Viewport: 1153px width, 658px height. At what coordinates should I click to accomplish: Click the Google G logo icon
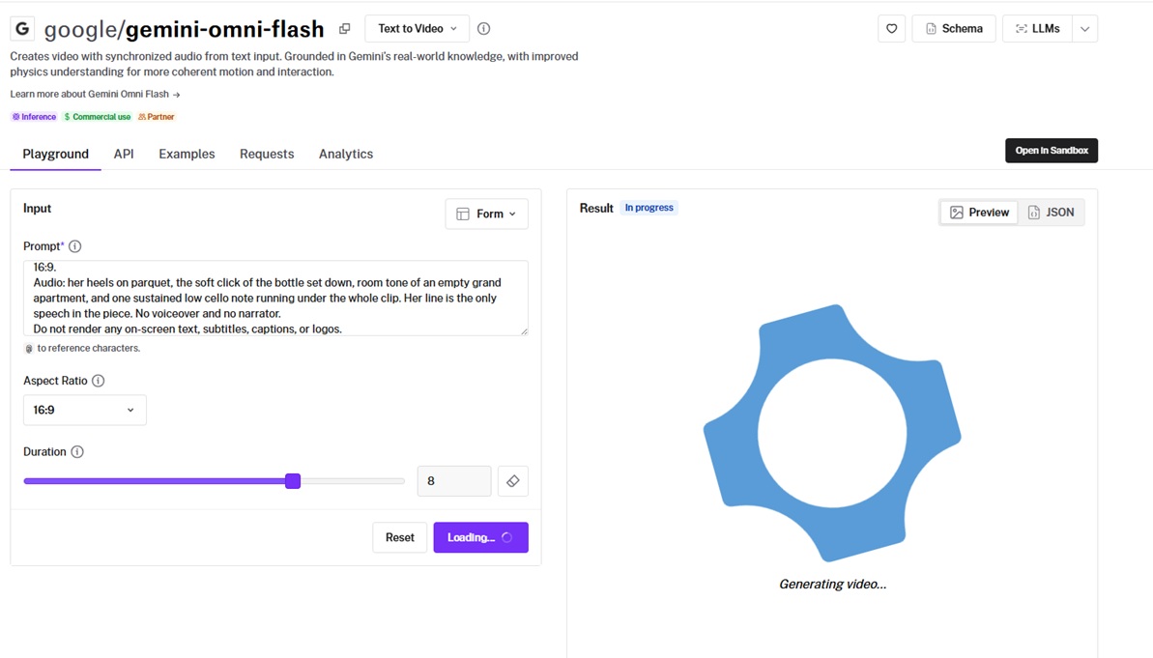pyautogui.click(x=22, y=29)
